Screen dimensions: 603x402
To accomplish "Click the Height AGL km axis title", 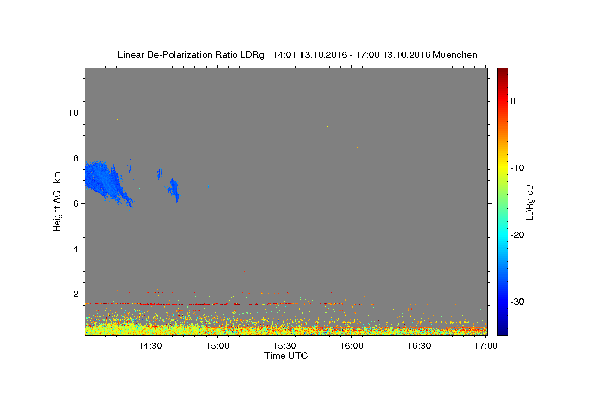I will (x=57, y=202).
